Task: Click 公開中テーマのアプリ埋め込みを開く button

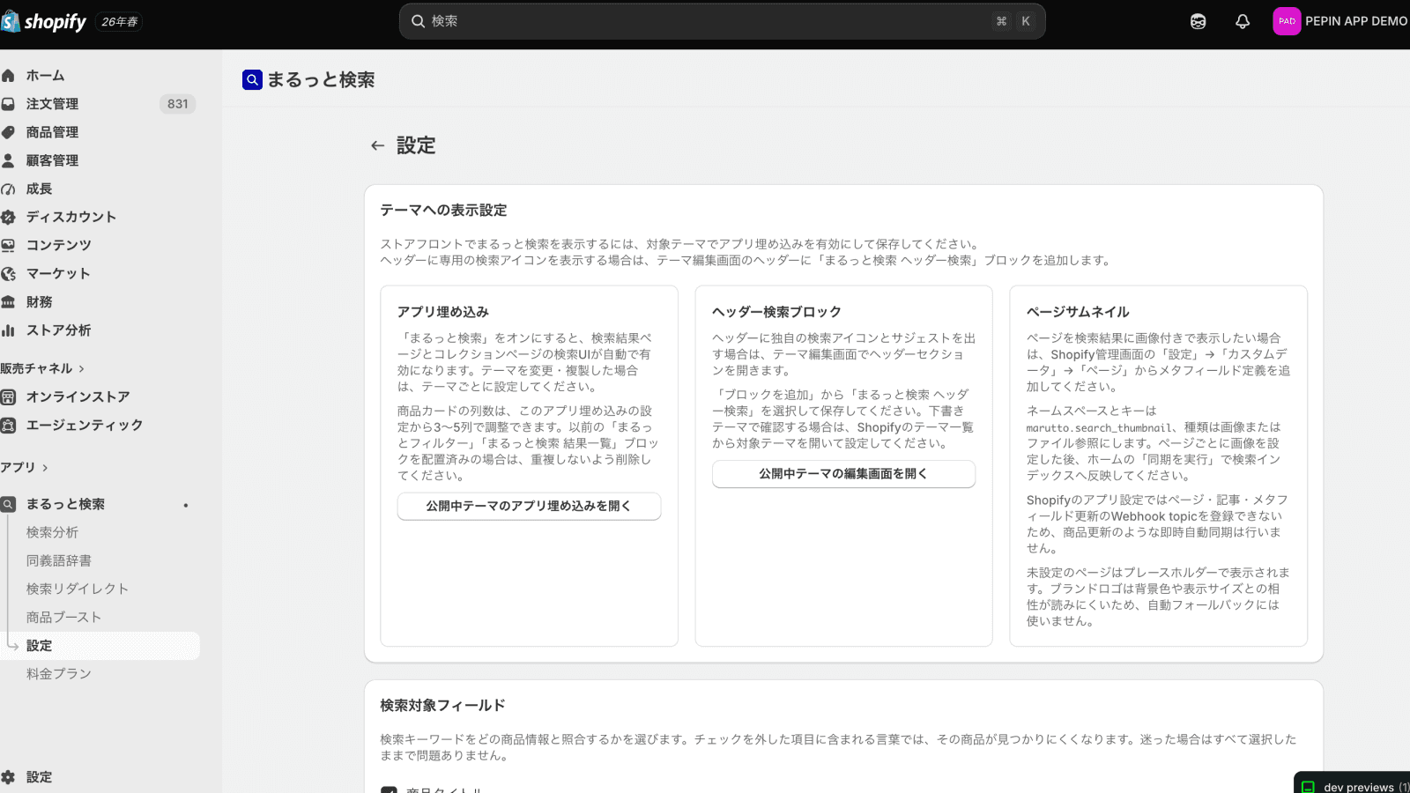Action: point(529,506)
